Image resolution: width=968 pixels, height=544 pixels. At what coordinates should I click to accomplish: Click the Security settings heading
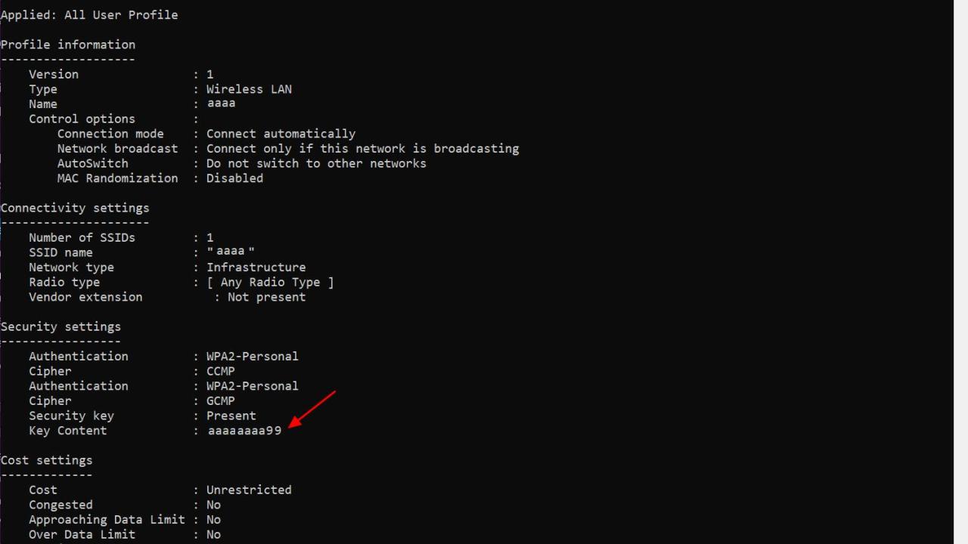(x=60, y=326)
